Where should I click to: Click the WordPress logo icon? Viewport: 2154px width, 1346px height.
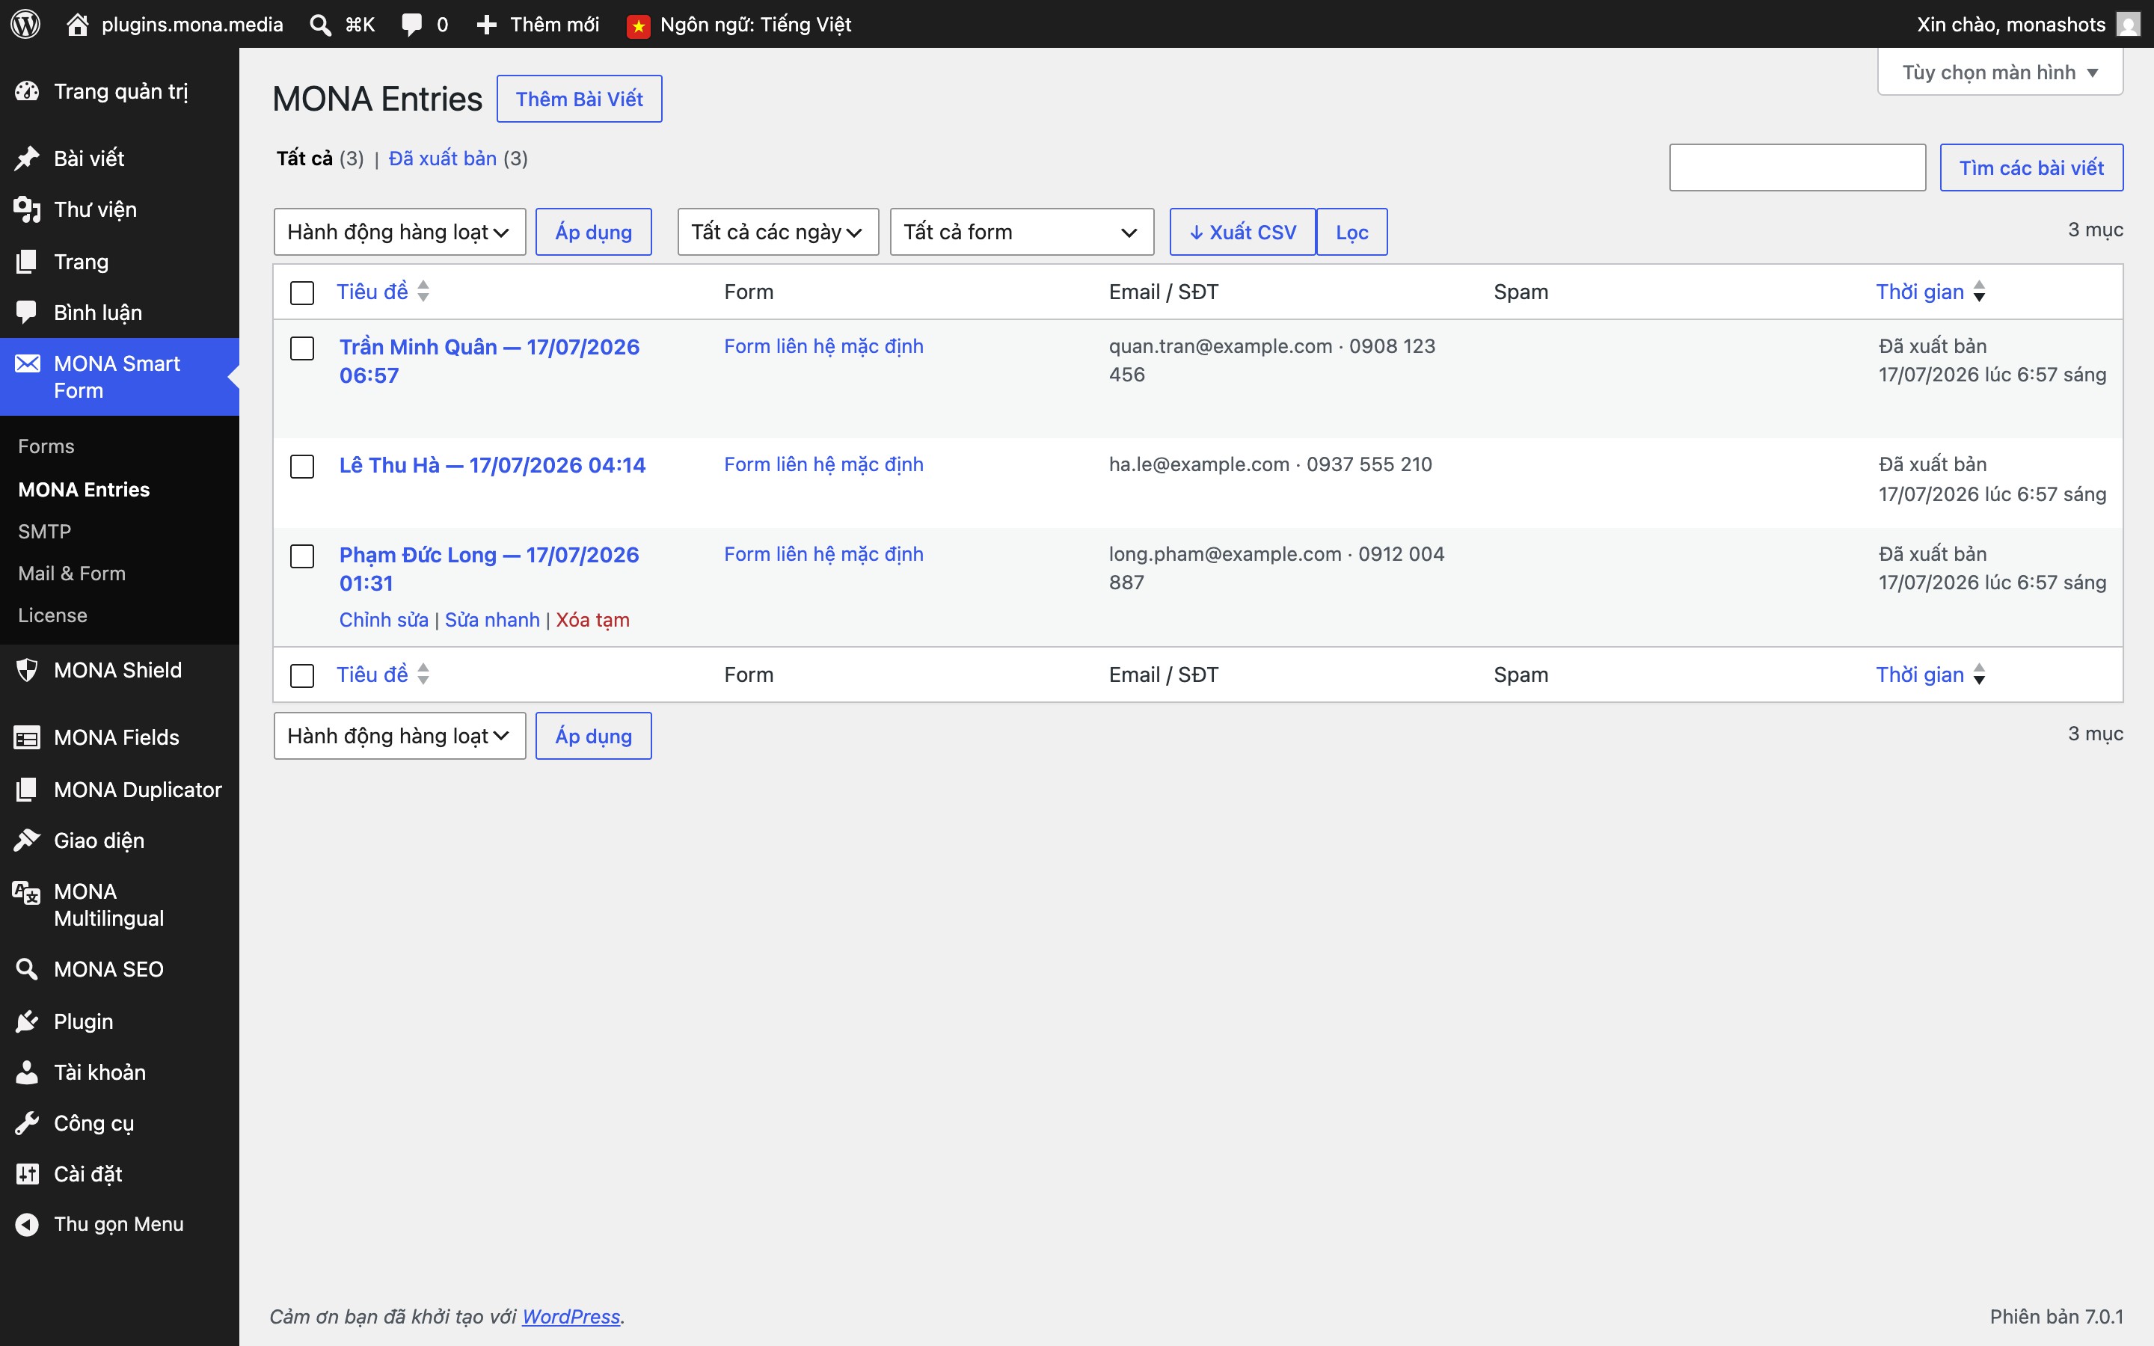click(26, 24)
